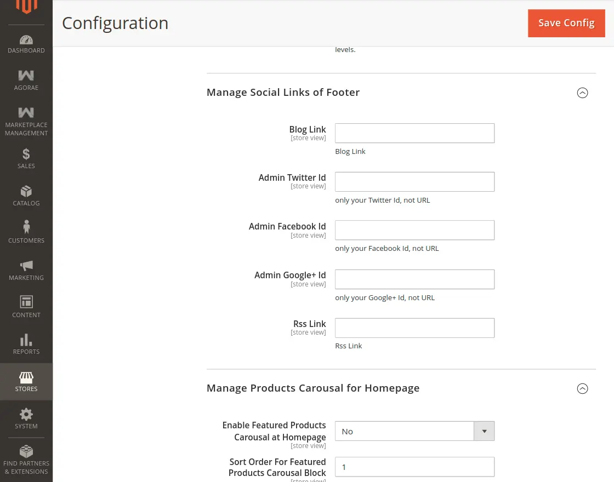Open the Dashboard icon in sidebar
This screenshot has height=482, width=614.
pyautogui.click(x=26, y=40)
